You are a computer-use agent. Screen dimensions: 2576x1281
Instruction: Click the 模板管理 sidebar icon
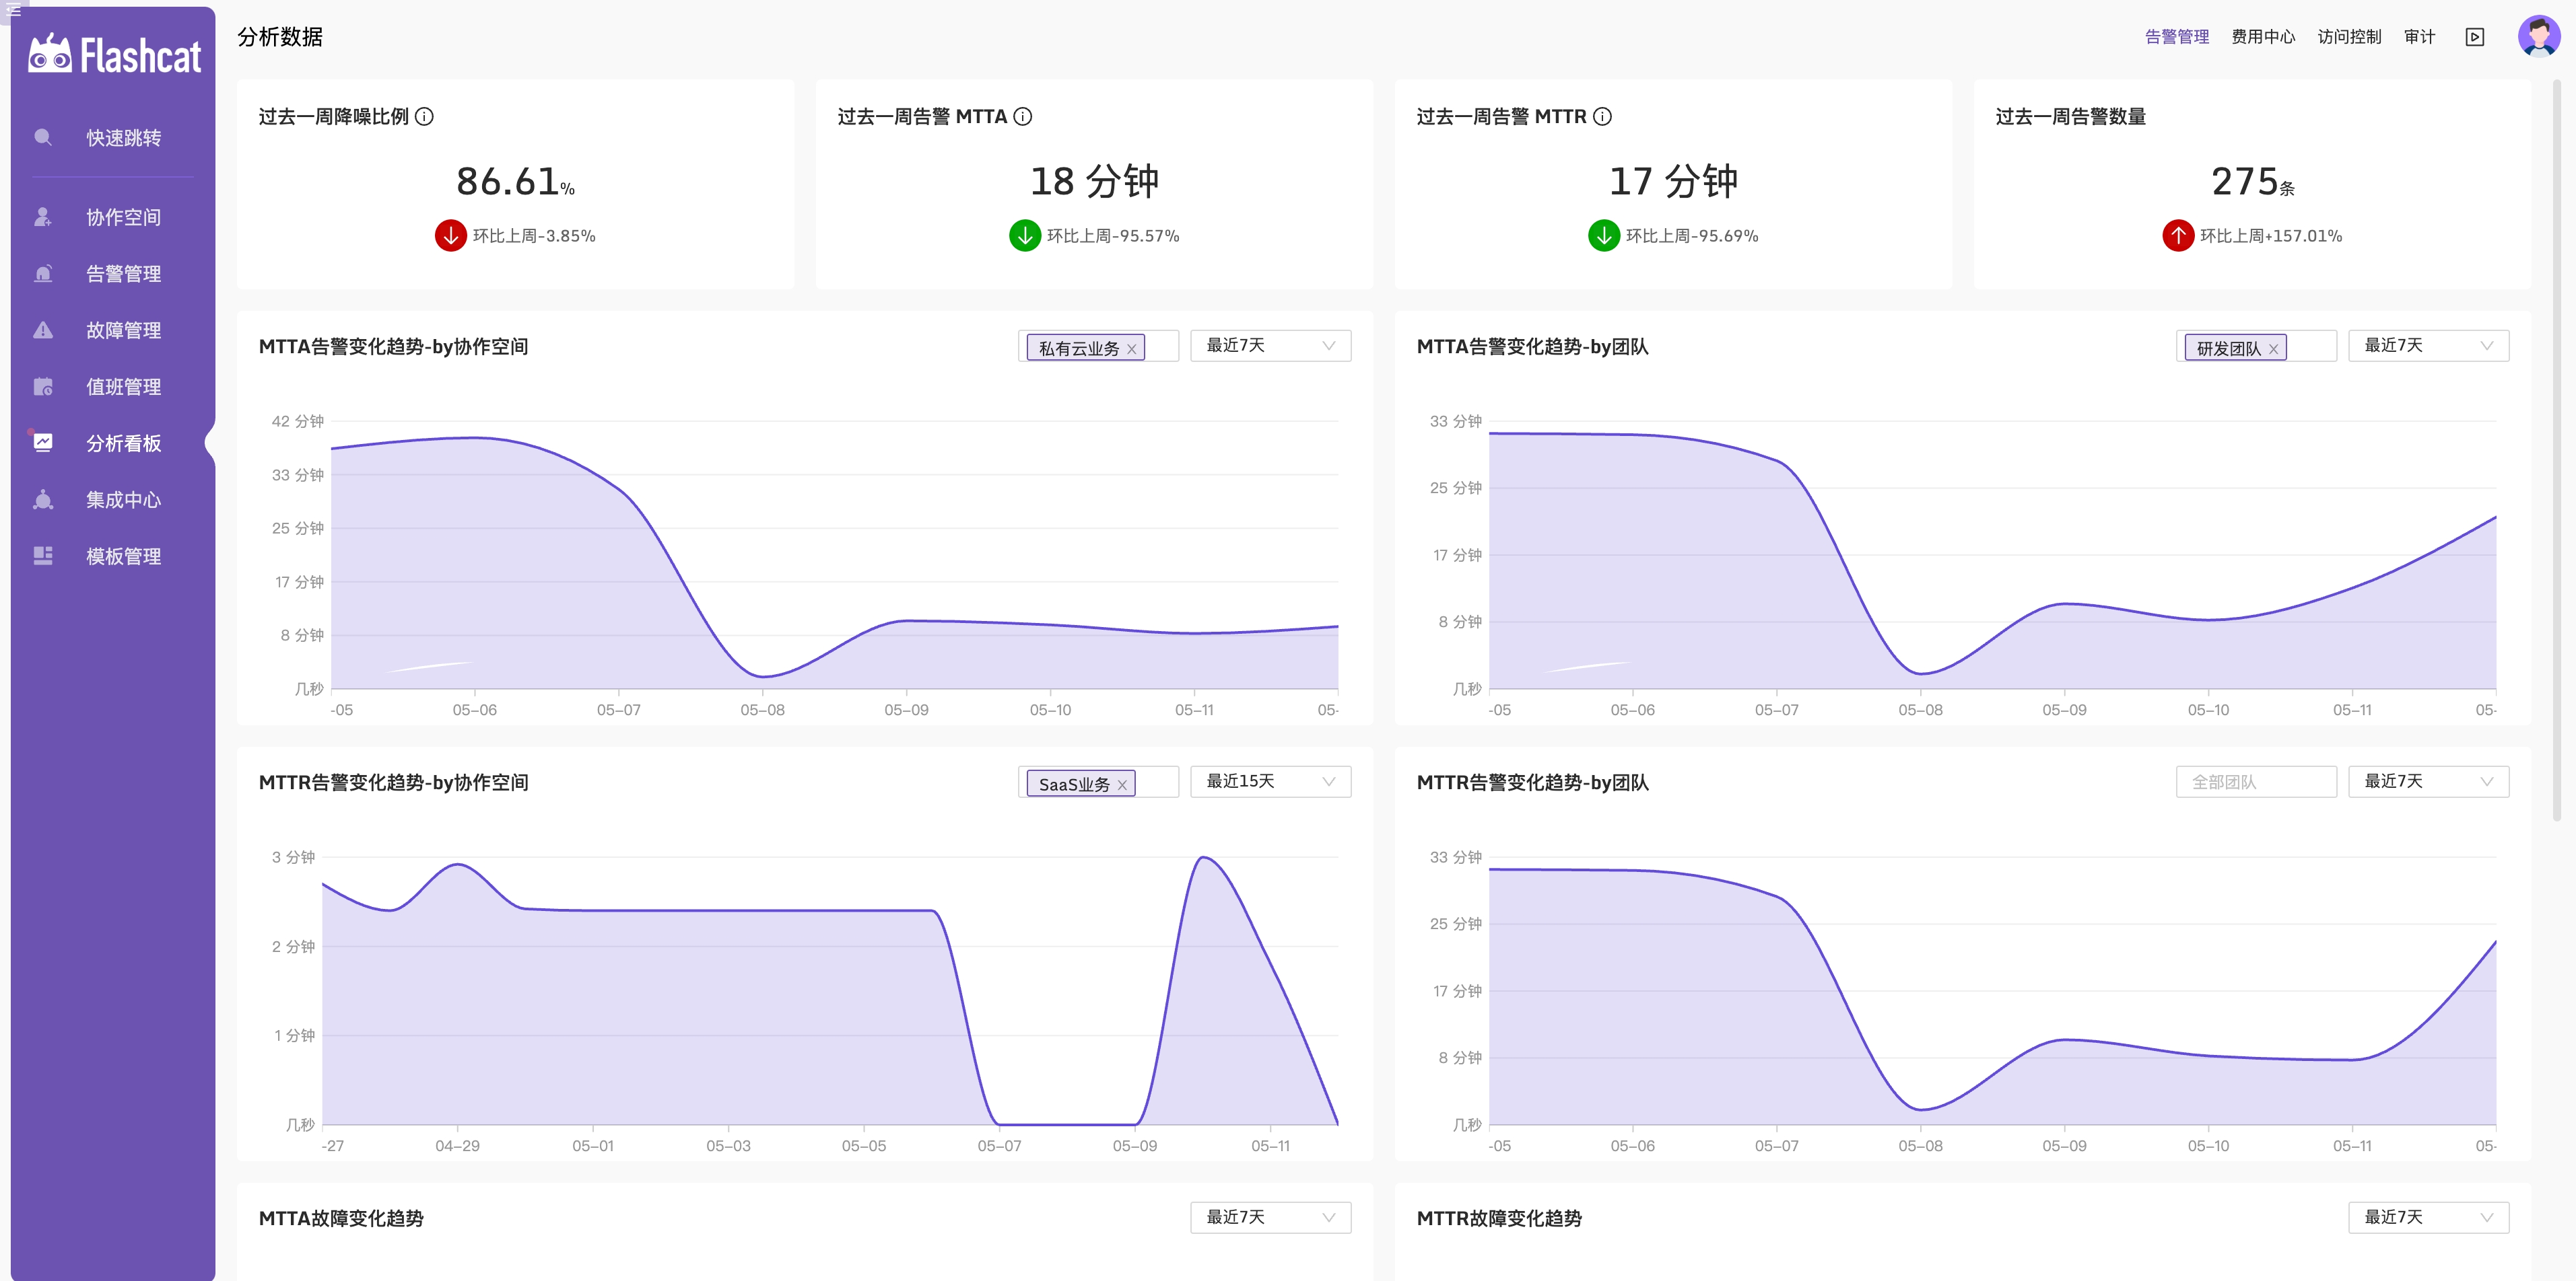click(x=43, y=556)
